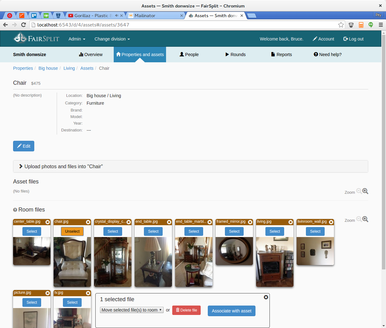Switch to Gorillaz YouTube browser tab

click(95, 15)
